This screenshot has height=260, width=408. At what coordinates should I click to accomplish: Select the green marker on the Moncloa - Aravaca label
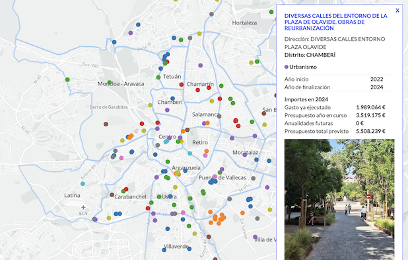[x=110, y=83]
